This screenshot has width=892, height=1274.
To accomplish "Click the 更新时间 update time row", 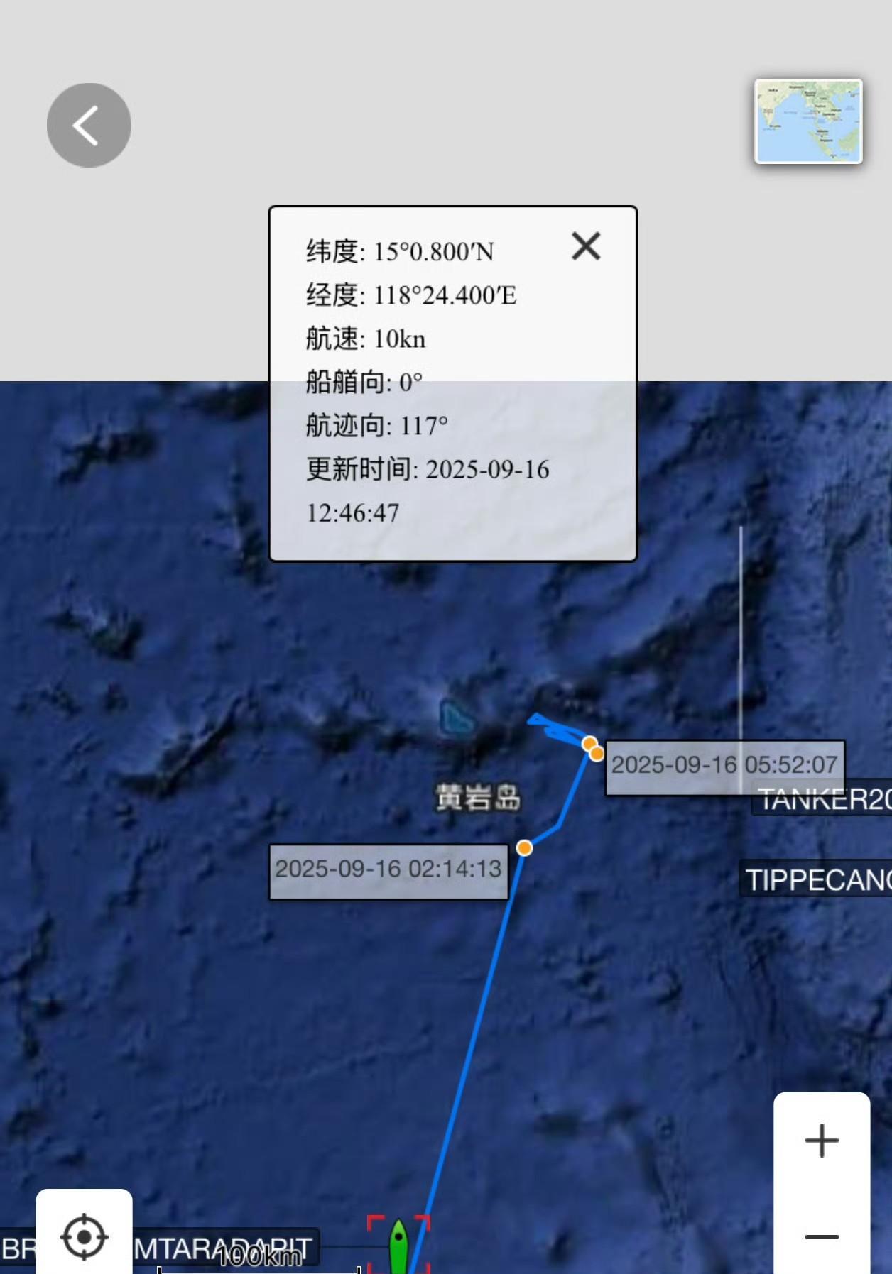I will click(428, 490).
